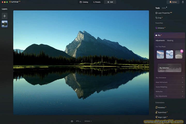The height and width of the screenshot is (124, 186).
Task: Expand the Mask Refinement section
Action: 169,82
